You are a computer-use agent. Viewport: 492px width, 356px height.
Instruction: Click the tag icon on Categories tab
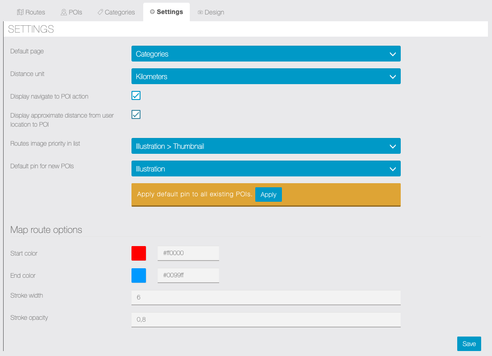(x=100, y=12)
